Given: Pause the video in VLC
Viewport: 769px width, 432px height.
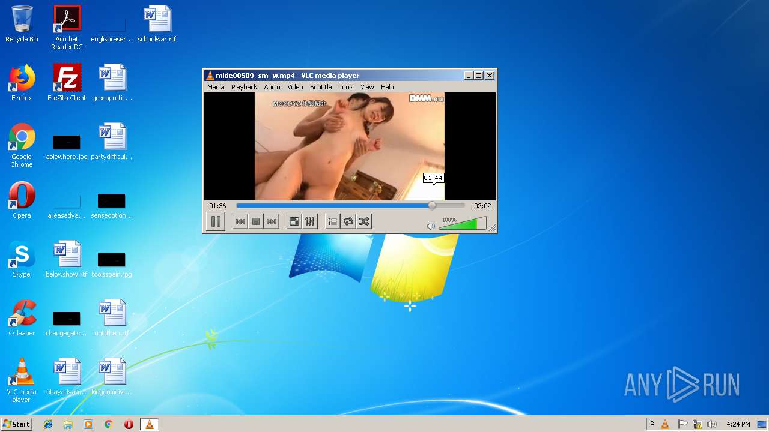Looking at the screenshot, I should click(x=216, y=221).
